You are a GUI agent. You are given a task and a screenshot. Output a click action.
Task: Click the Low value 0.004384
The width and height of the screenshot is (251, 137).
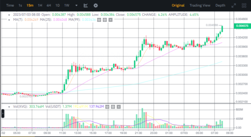[x=107, y=15]
